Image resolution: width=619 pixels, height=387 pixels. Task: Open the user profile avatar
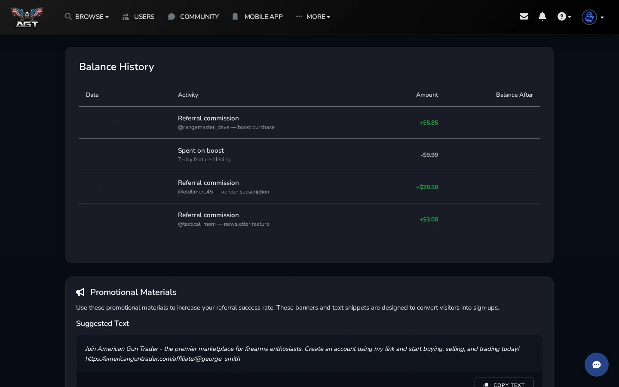pyautogui.click(x=589, y=17)
